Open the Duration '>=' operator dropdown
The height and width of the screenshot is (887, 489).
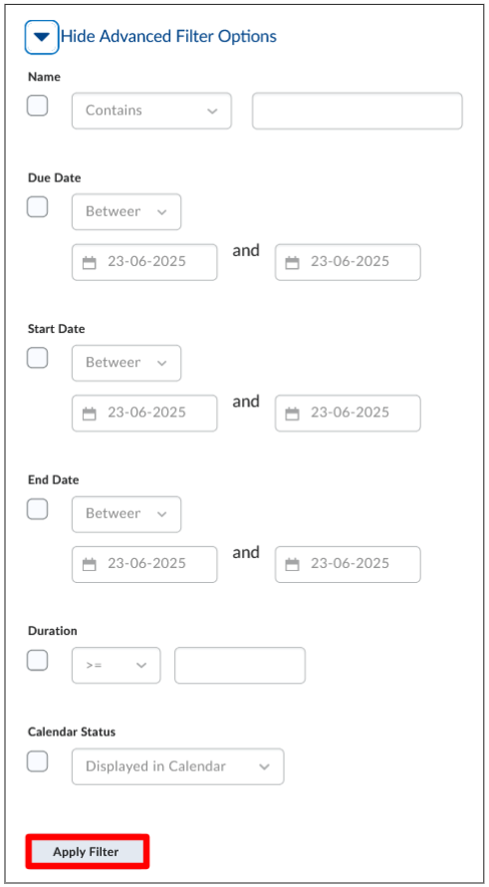pos(116,666)
